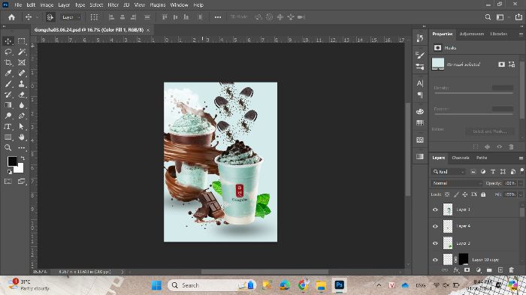Viewport: 526px width, 295px height.
Task: Switch to the Paths tab
Action: pyautogui.click(x=482, y=158)
